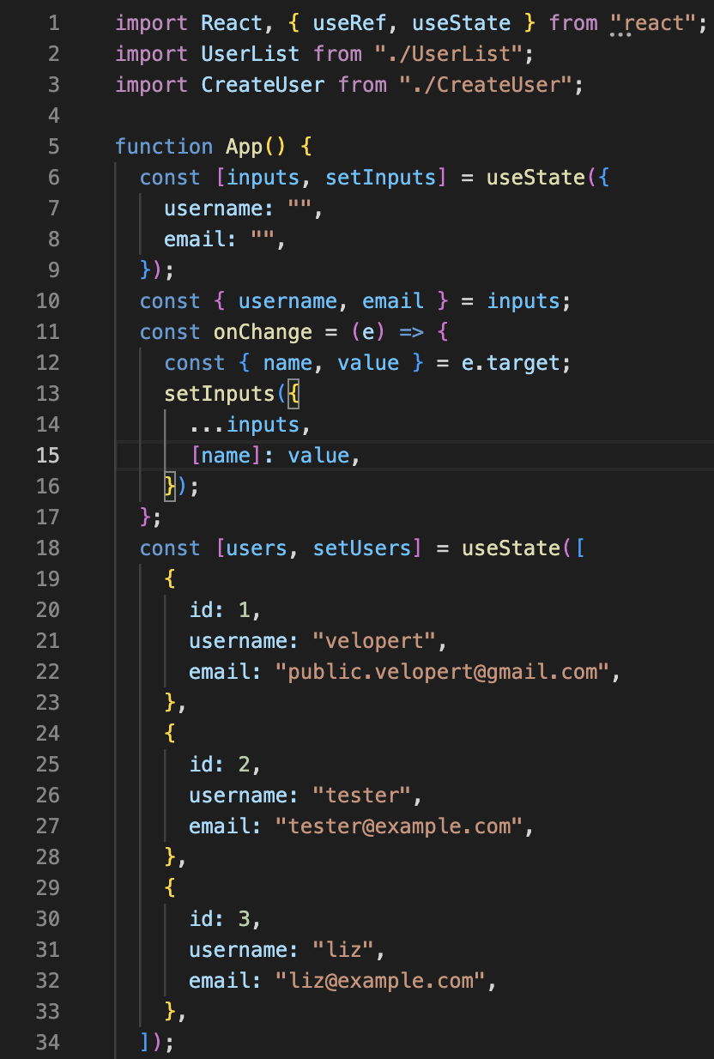Click the id: 2 value on line 25
The image size is (714, 1059).
point(244,765)
